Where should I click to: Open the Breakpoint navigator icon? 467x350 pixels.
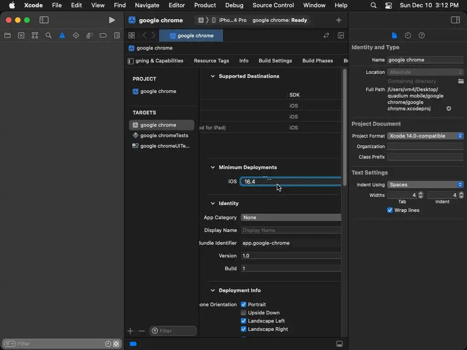click(103, 36)
